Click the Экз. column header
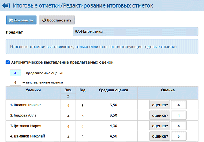This screenshot has height=142, width=204. [x=68, y=90]
